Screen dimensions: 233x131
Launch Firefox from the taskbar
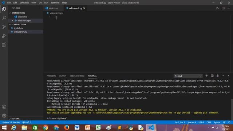(67, 128)
